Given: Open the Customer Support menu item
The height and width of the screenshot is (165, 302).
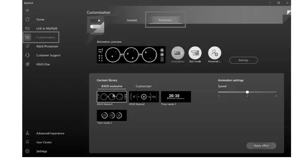Looking at the screenshot, I should [x=48, y=55].
